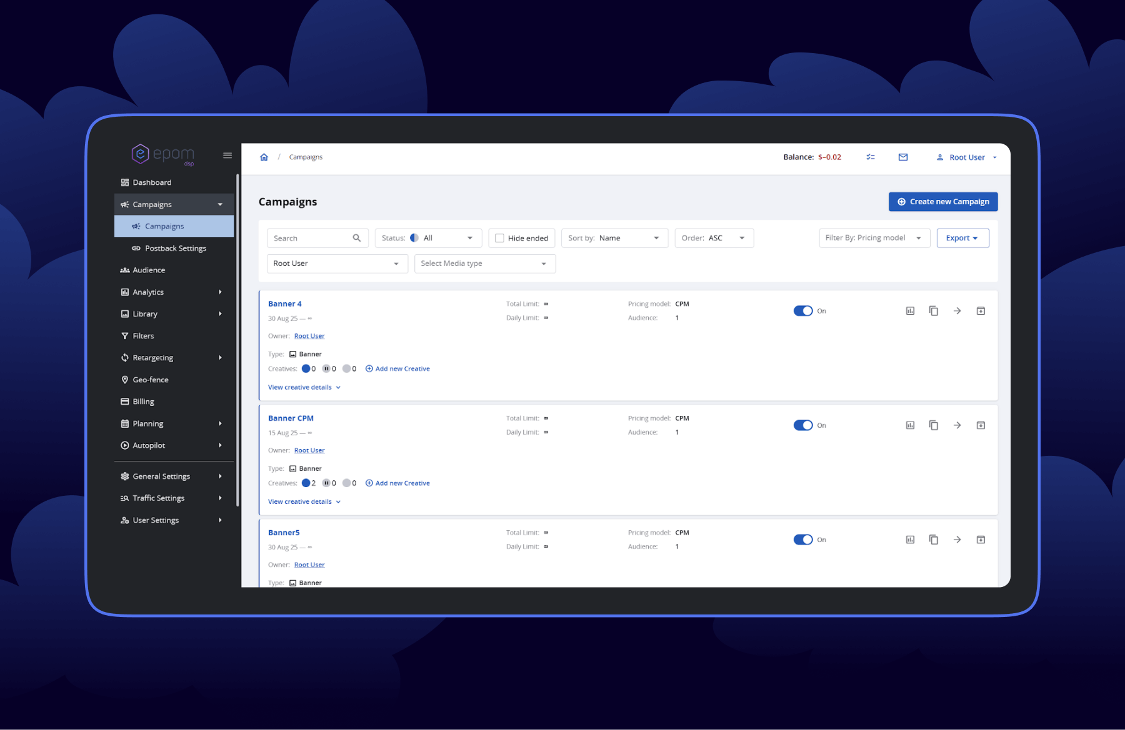
Task: Open the Select Media type dropdown
Action: [x=484, y=264]
